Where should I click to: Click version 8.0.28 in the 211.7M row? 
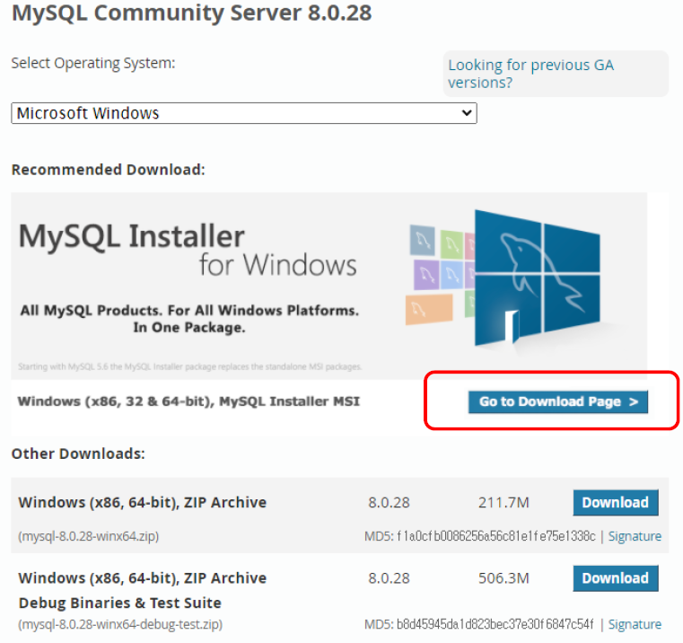point(389,503)
